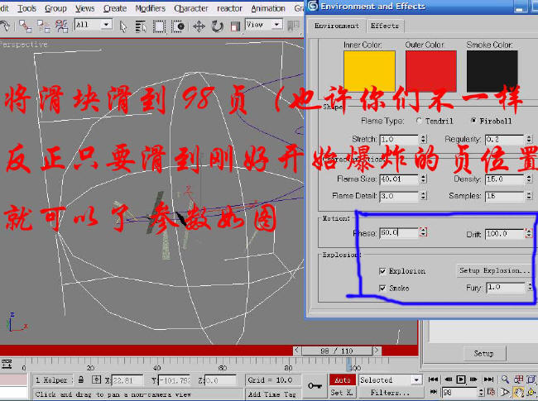The height and width of the screenshot is (401, 538).
Task: Open the Group menu
Action: 55,8
